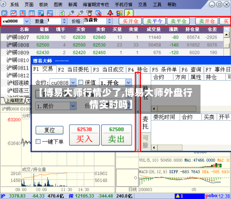Screen dimensions: 231x199
Task: Click the two people users icon
Action: tap(120, 13)
